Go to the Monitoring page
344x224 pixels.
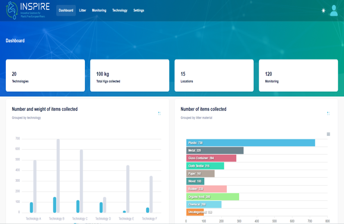[x=99, y=11]
